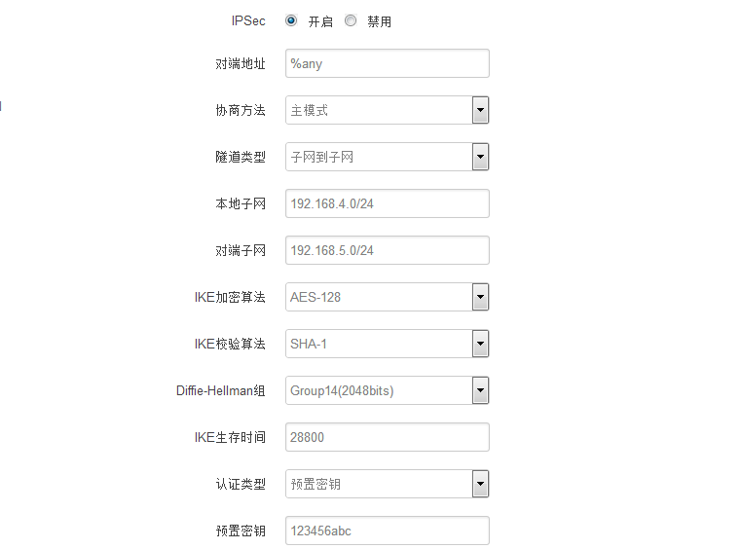Focus the 对端子网 text field
The image size is (742, 549).
(387, 250)
